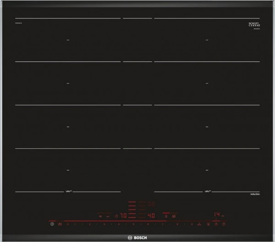Set power slider to level 2
Viewport: 275px width, 242px height.
[89, 224]
